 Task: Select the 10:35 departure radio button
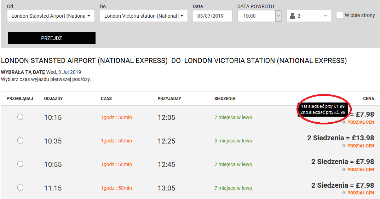[21, 140]
